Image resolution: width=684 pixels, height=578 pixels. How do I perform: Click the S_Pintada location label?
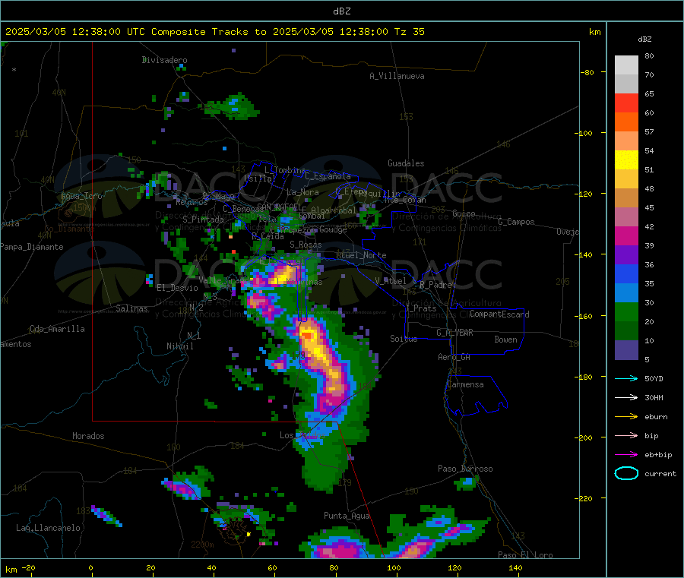point(203,220)
